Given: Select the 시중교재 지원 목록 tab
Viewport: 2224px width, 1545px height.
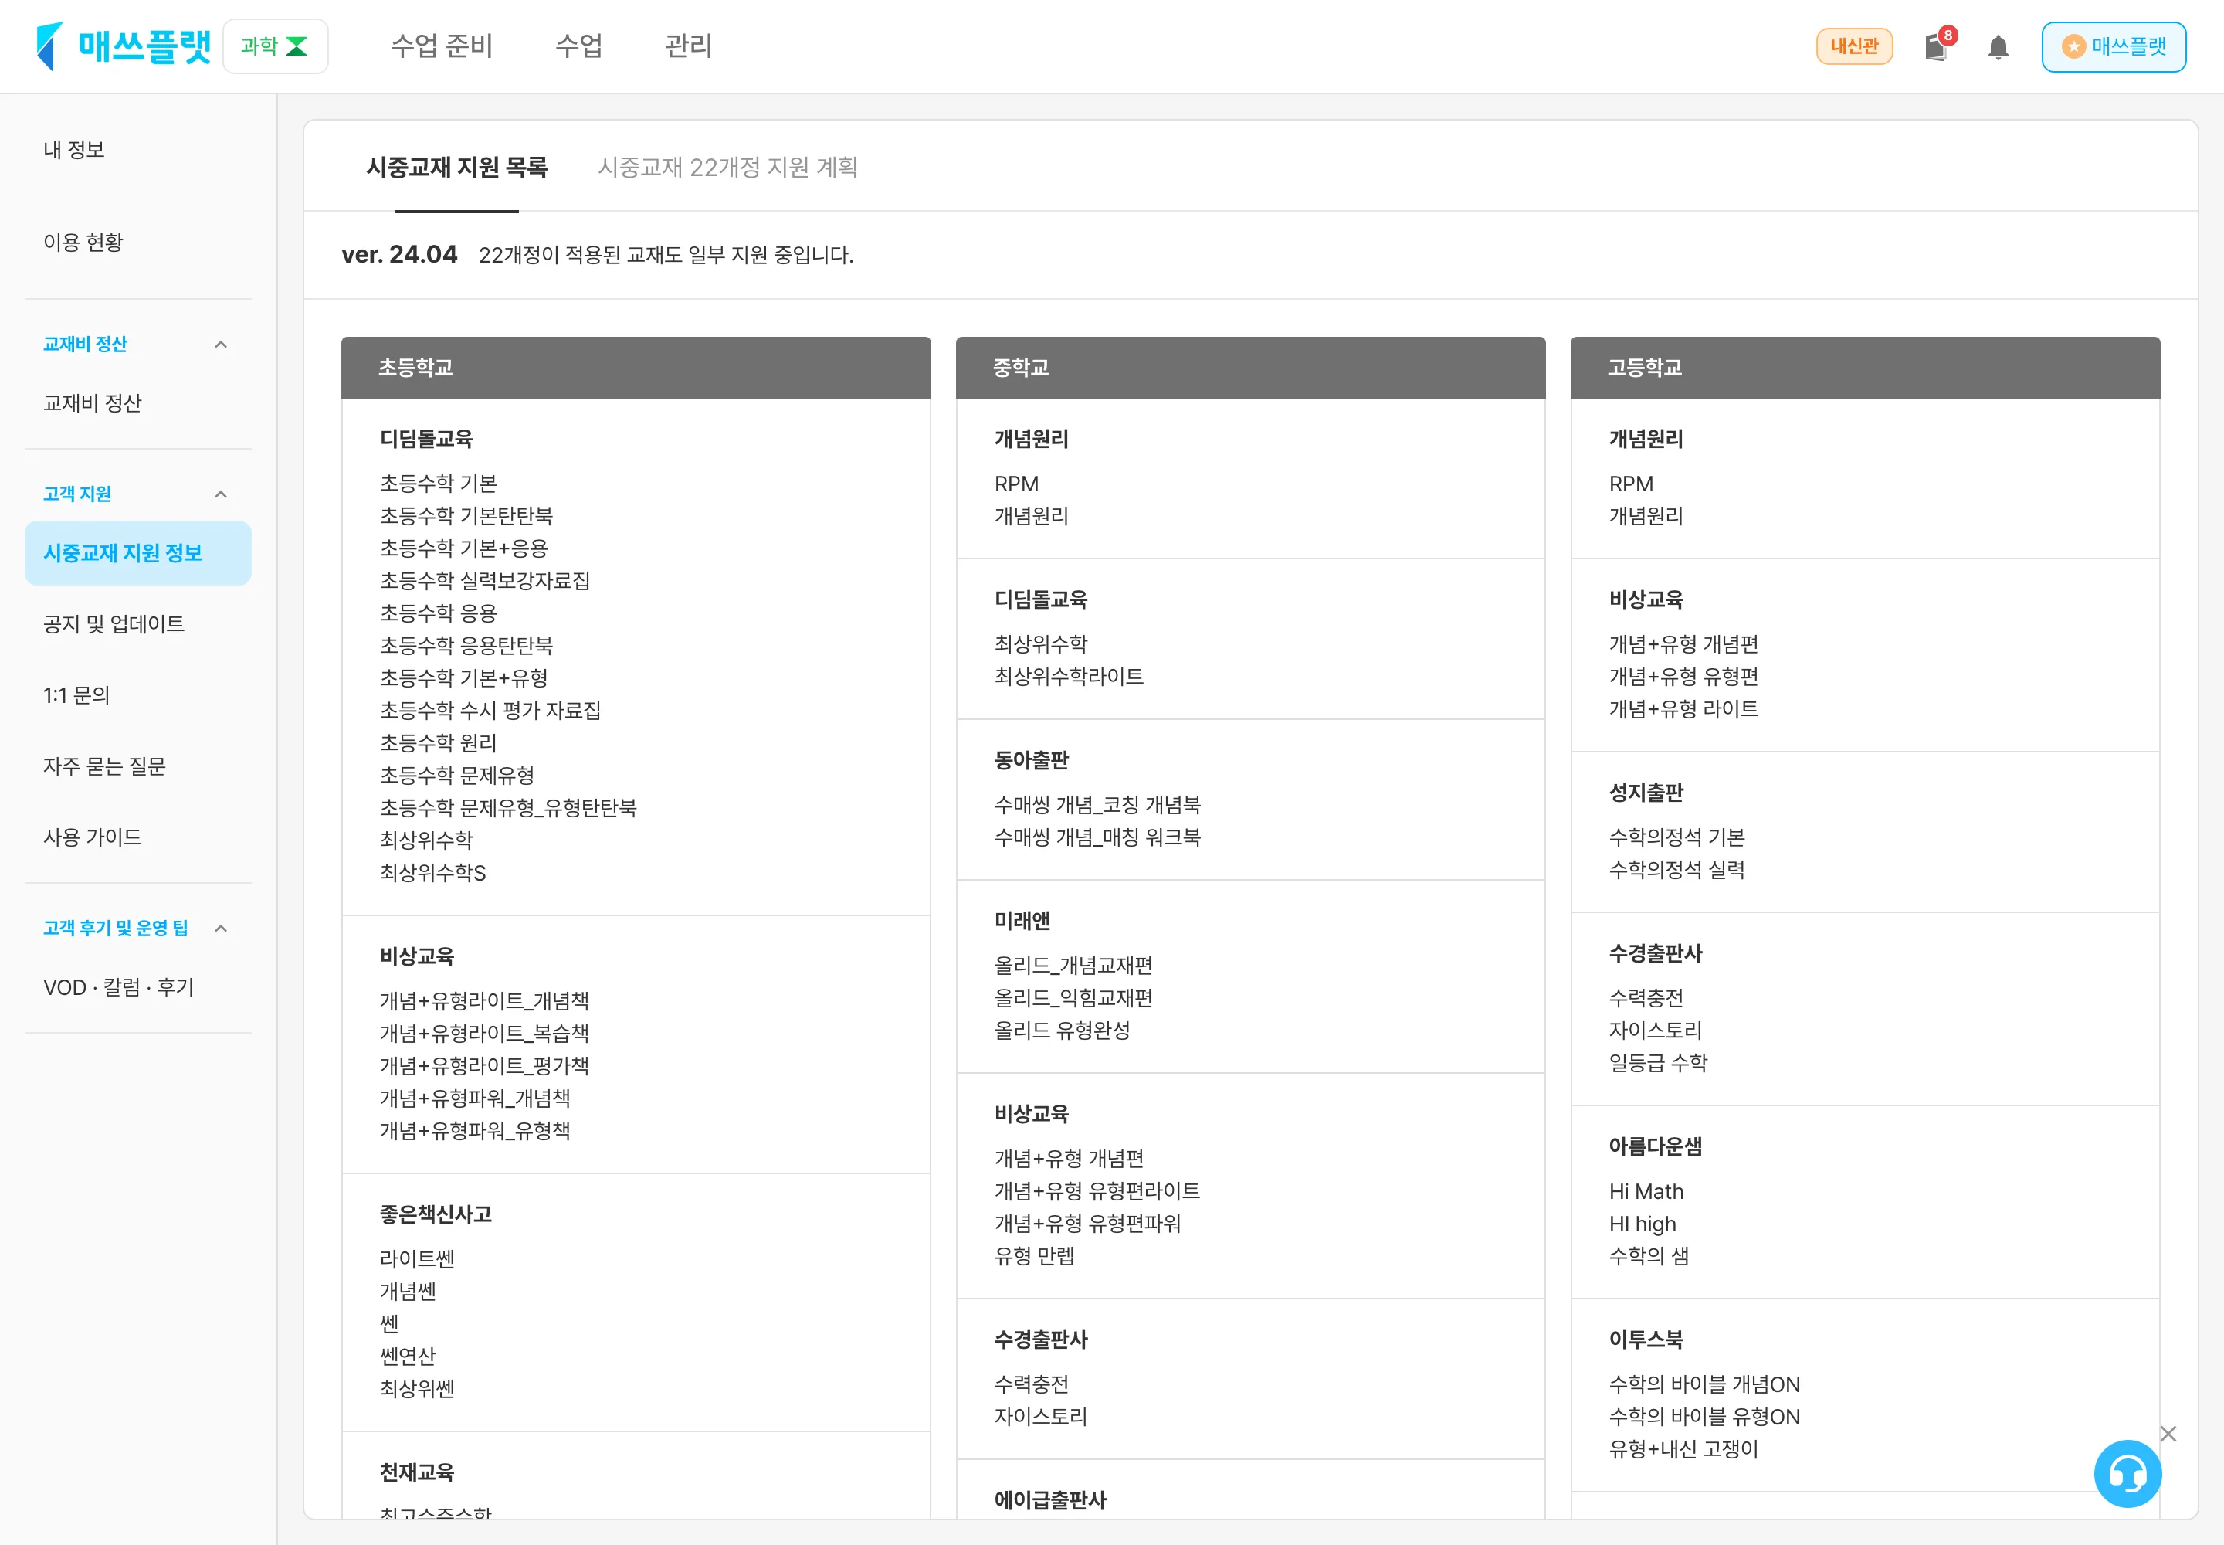Looking at the screenshot, I should click(457, 167).
